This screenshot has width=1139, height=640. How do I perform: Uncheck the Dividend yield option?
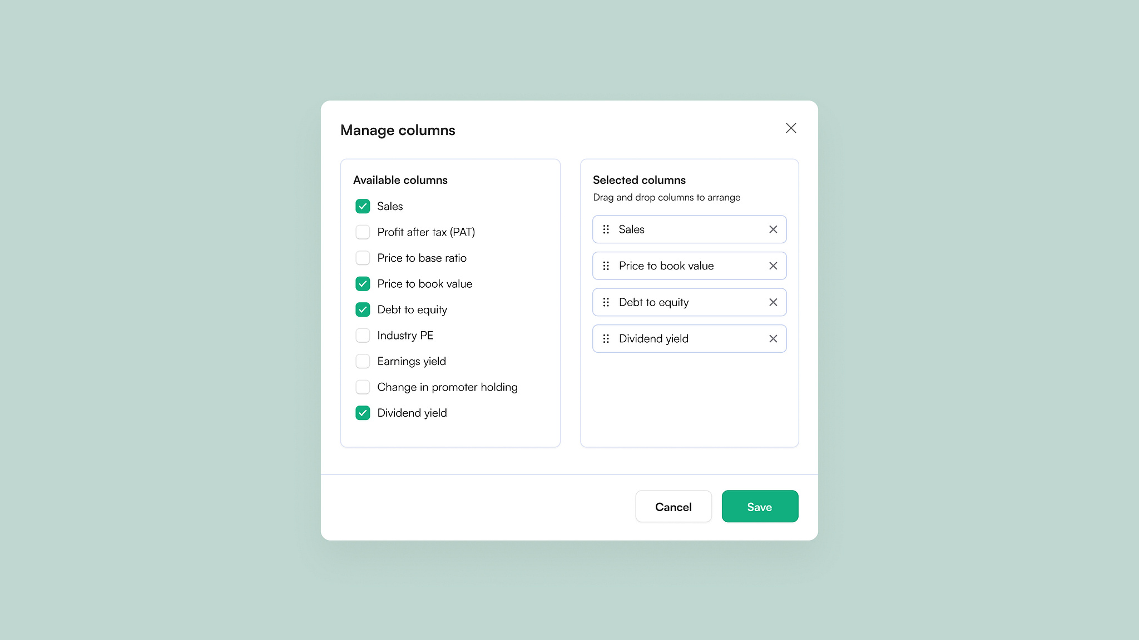(x=363, y=413)
